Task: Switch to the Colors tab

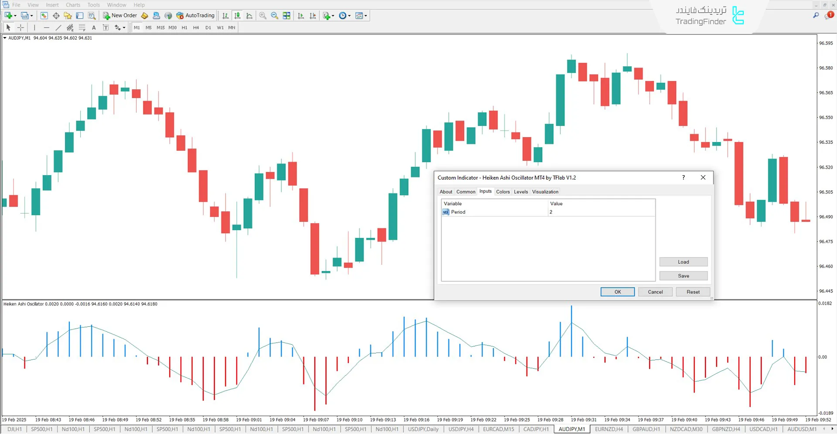Action: click(503, 192)
